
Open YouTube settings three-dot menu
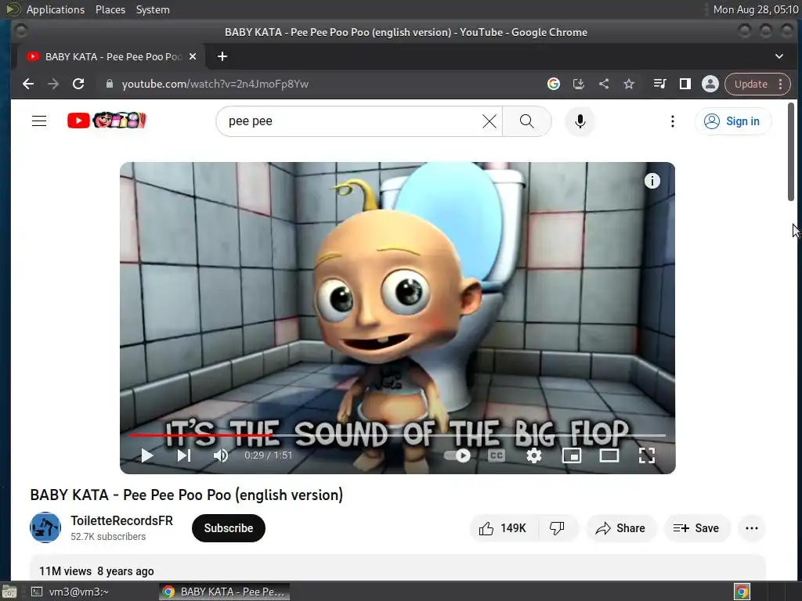pyautogui.click(x=673, y=121)
